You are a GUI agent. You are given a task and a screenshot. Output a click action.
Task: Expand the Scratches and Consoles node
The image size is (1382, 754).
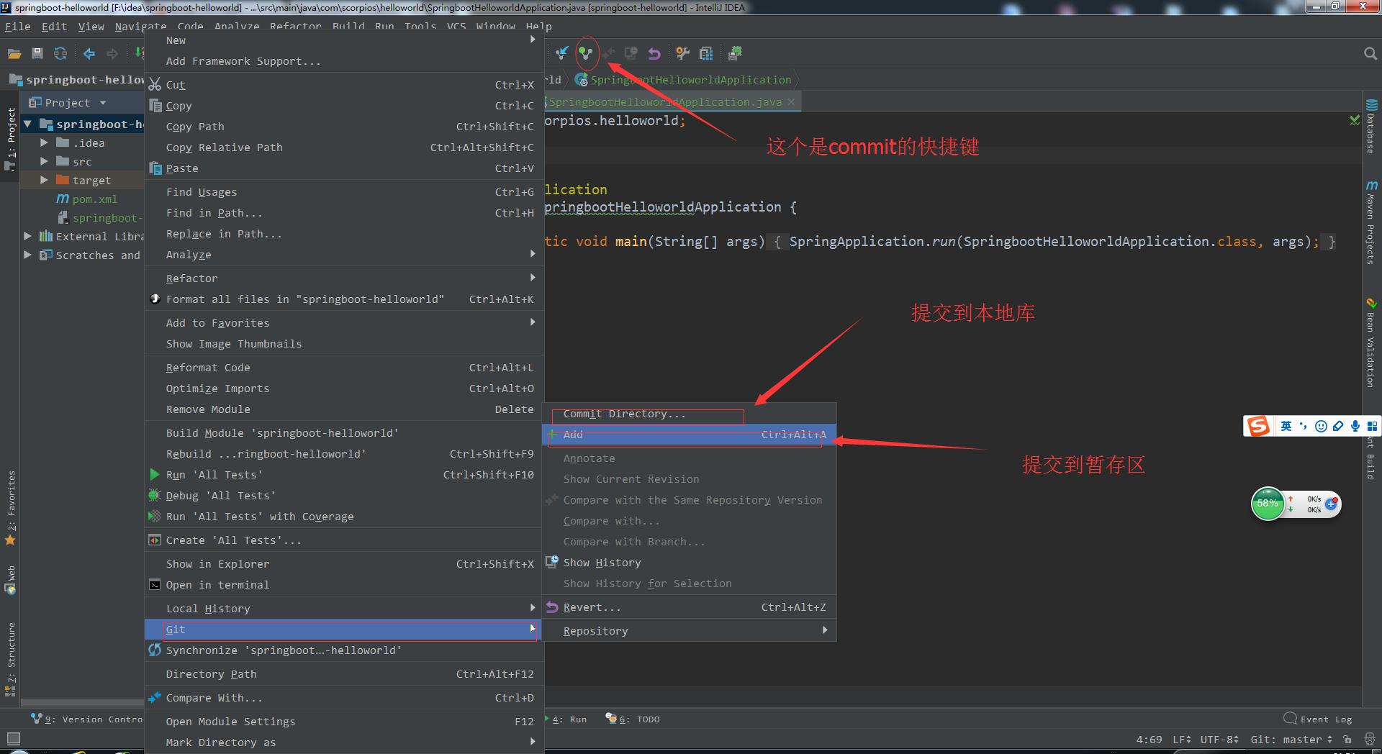(27, 255)
